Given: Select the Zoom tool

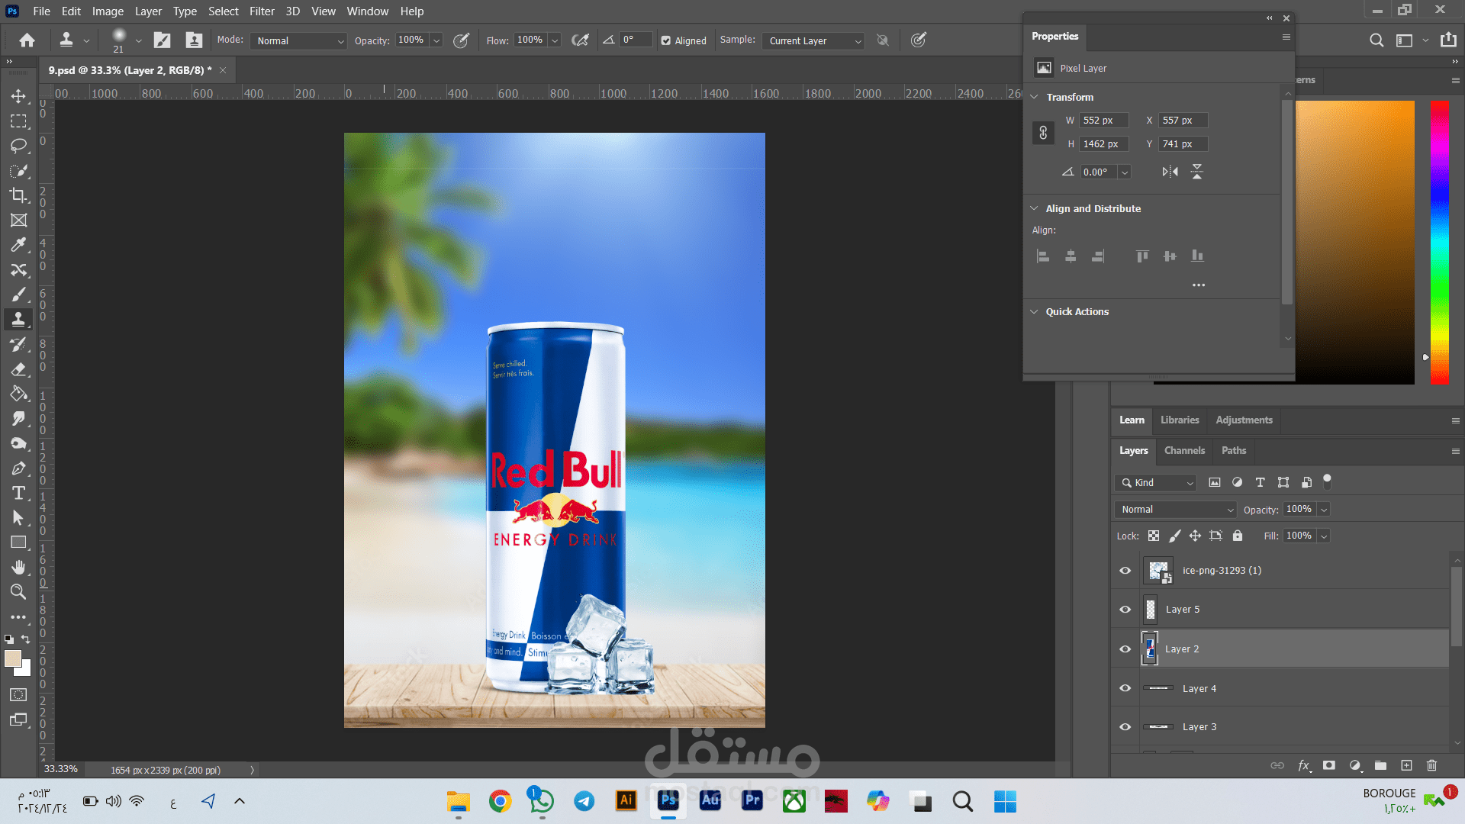Looking at the screenshot, I should (18, 591).
